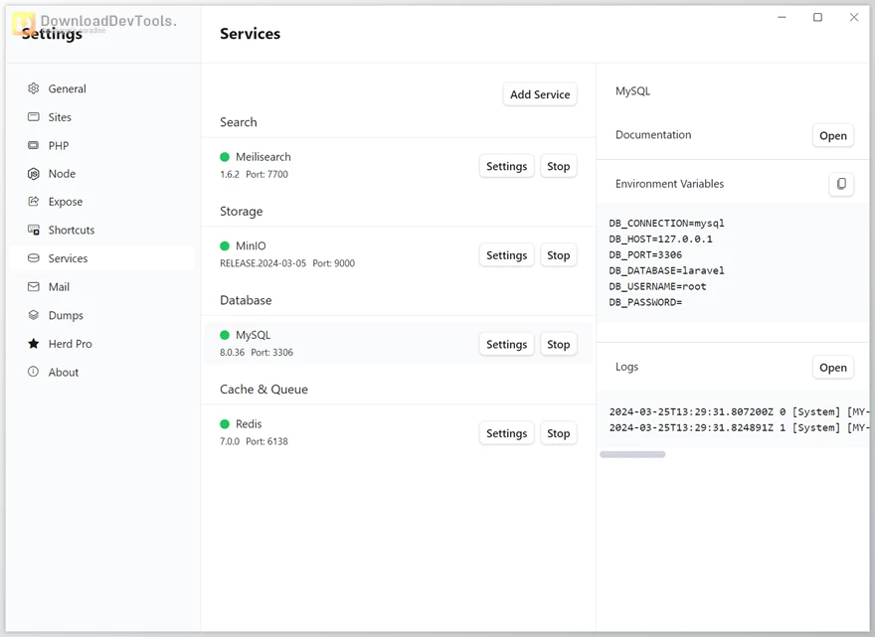This screenshot has height=637, width=875.
Task: Click the Mail envelope icon
Action: click(34, 287)
